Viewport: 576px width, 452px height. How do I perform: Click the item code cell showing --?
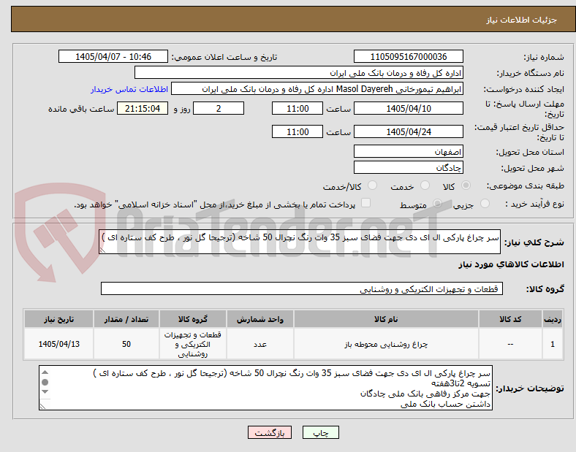510,344
